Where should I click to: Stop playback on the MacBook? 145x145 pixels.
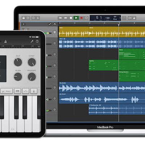tap(71, 18)
